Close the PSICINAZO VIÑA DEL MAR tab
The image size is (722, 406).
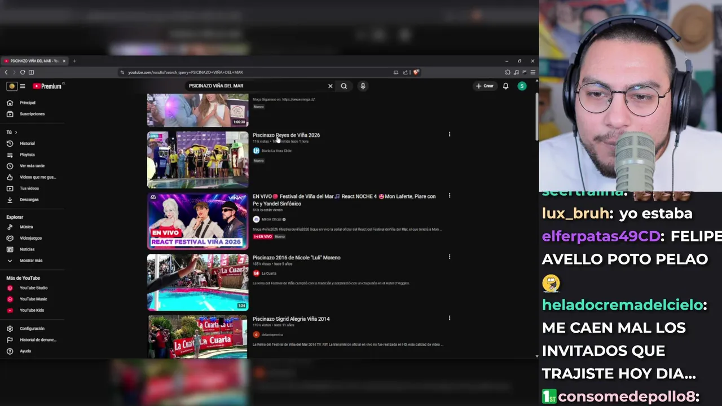tap(64, 61)
